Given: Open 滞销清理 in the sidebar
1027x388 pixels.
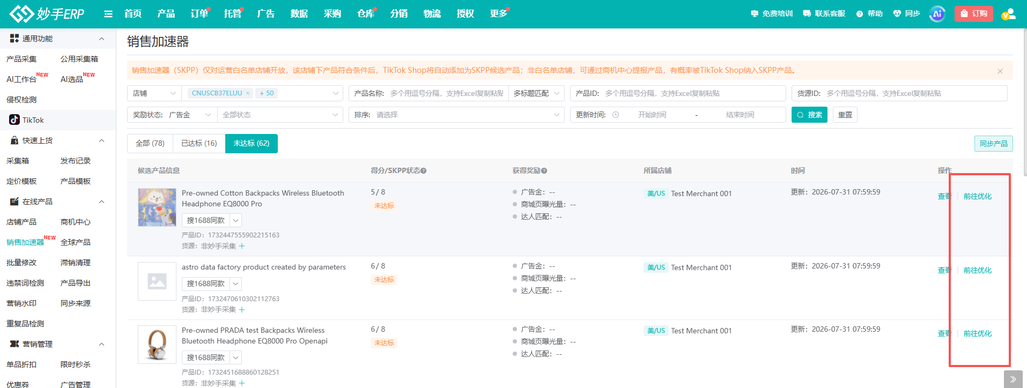Looking at the screenshot, I should (x=76, y=263).
